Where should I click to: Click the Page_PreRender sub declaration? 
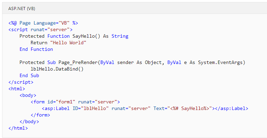tap(132, 63)
